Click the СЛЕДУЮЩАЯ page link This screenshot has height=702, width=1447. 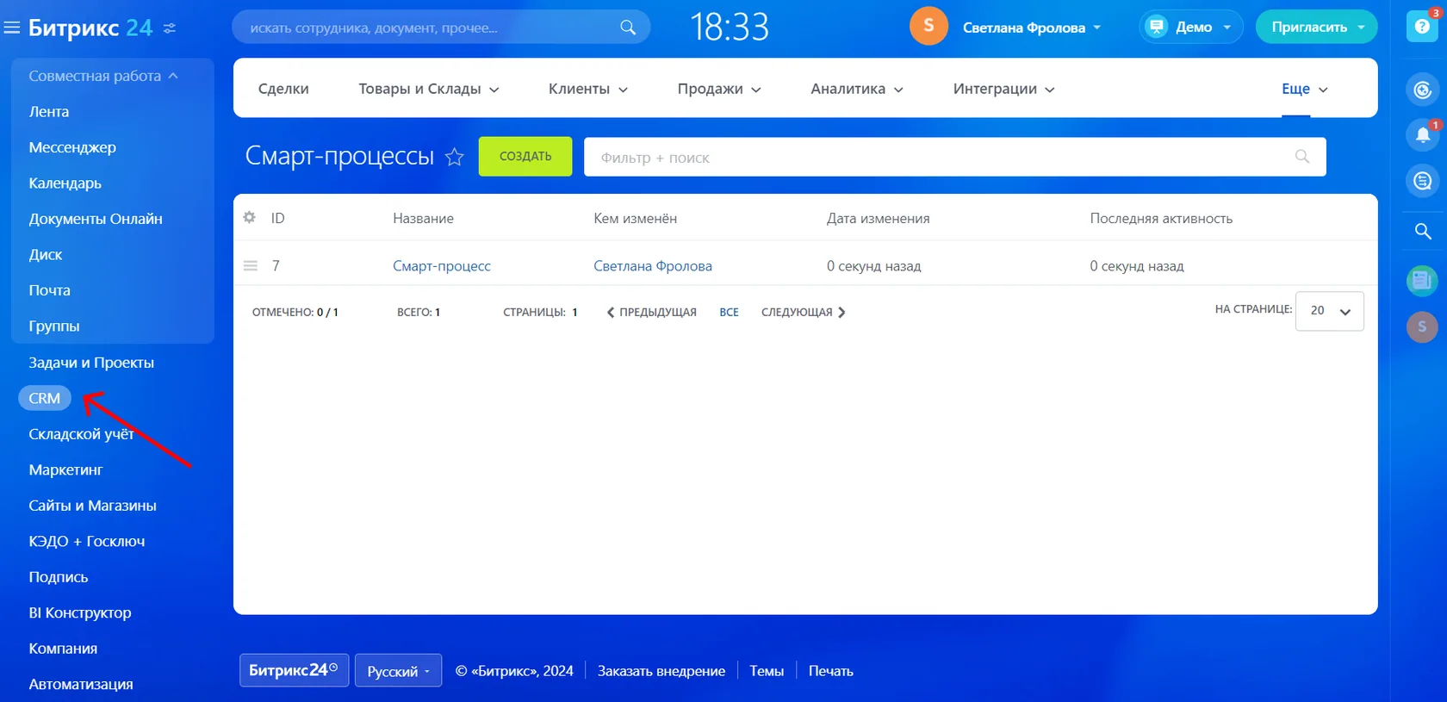coord(804,312)
